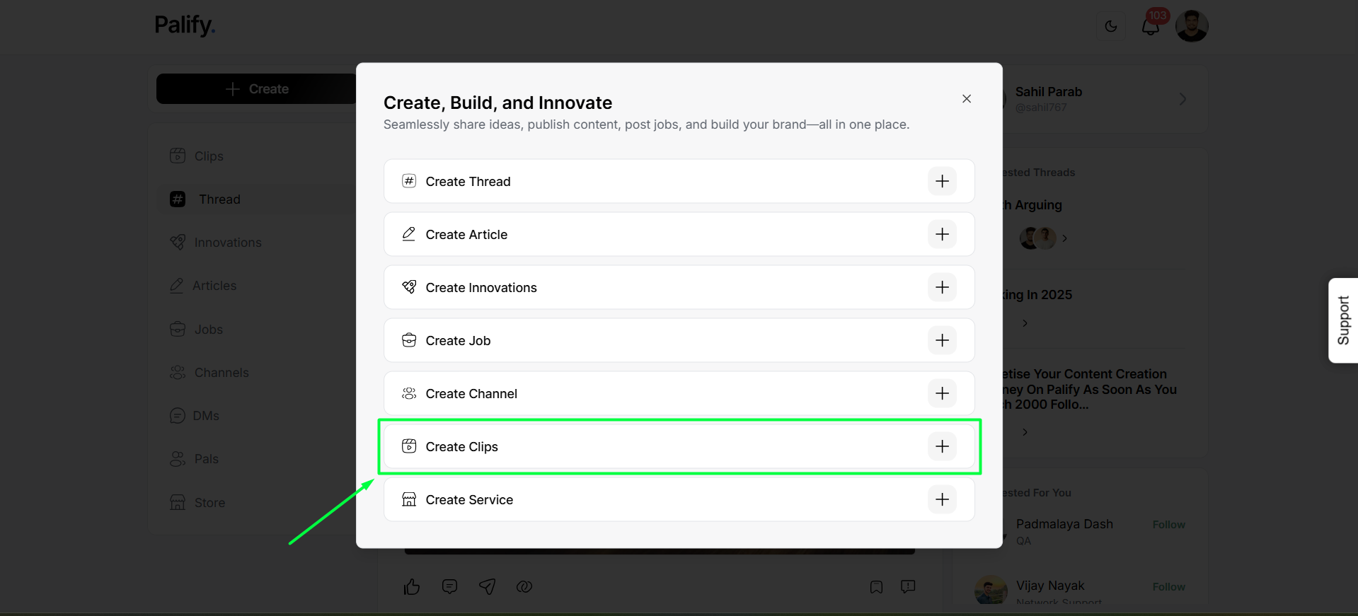The height and width of the screenshot is (616, 1358).
Task: Click the Articles pencil sidebar icon
Action: (x=177, y=286)
